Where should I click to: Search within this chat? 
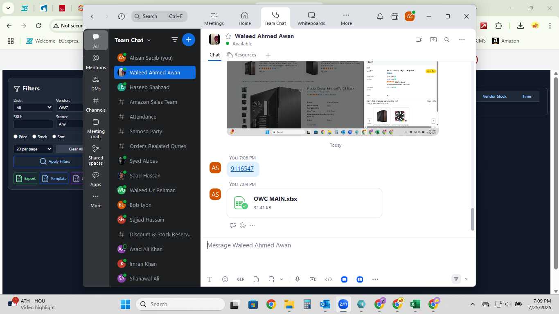447,40
